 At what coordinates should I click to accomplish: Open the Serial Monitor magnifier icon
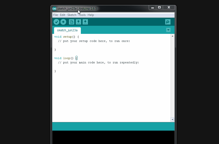(168, 22)
